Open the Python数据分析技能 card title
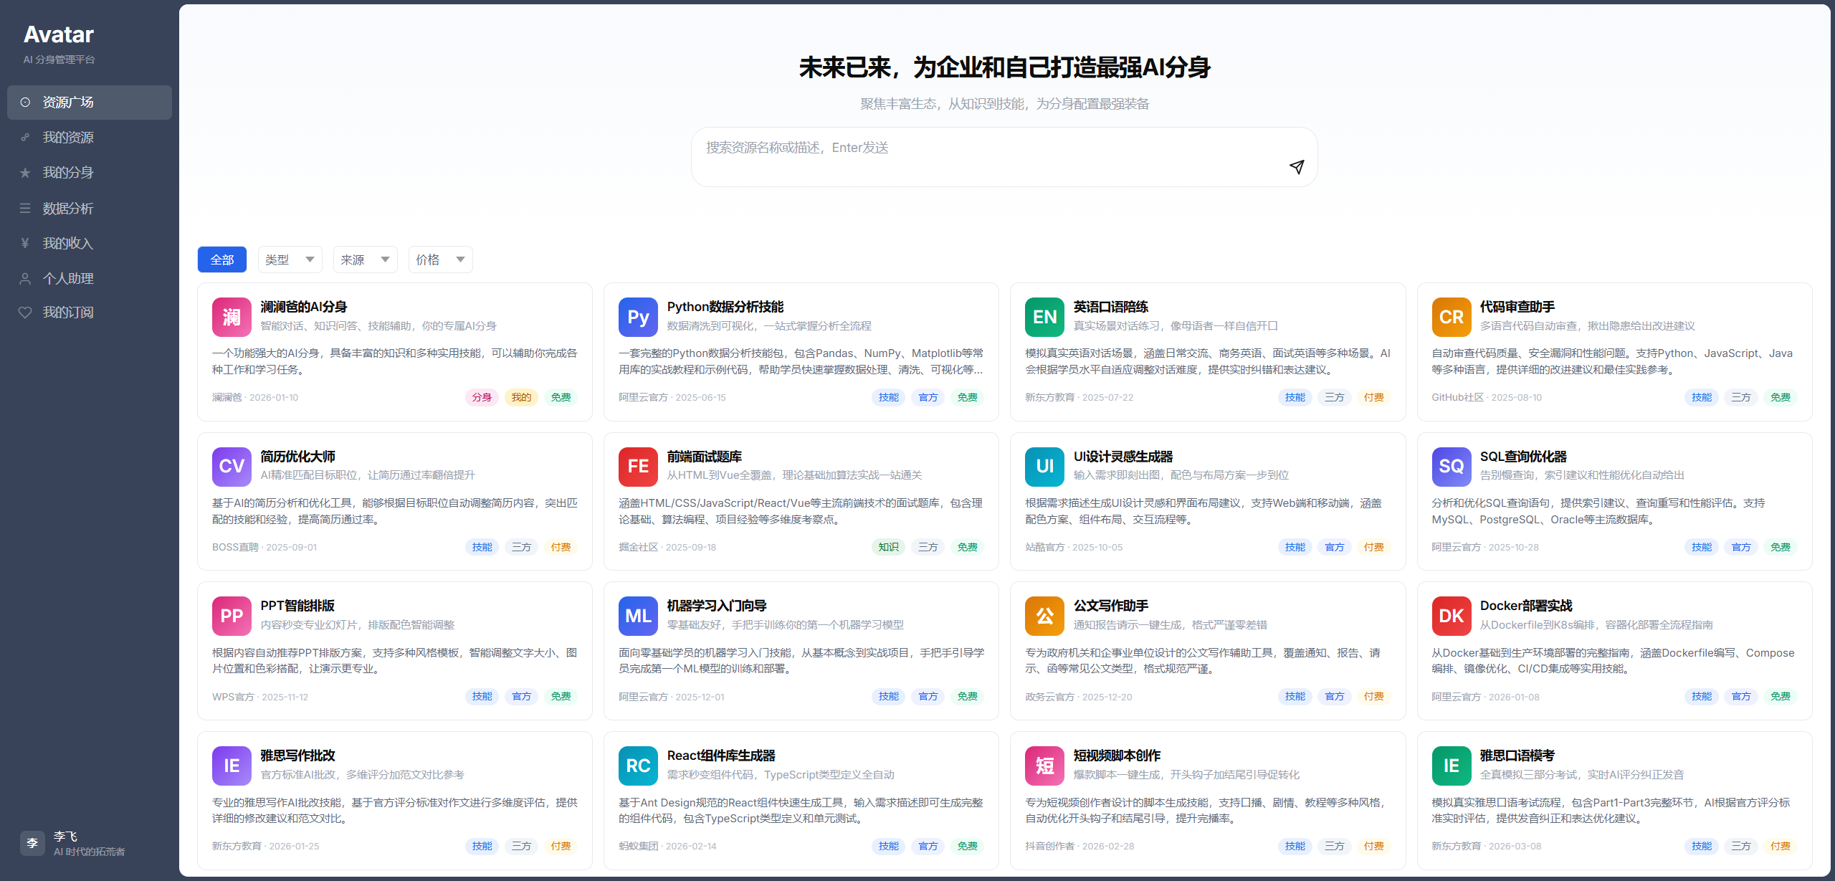1835x881 pixels. pyautogui.click(x=725, y=307)
